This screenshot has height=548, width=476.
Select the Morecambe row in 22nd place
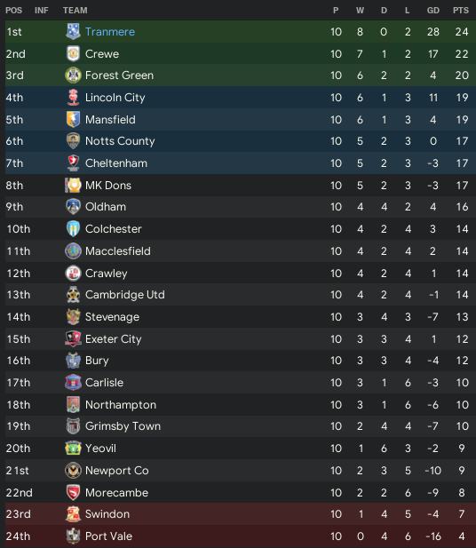[x=241, y=492]
